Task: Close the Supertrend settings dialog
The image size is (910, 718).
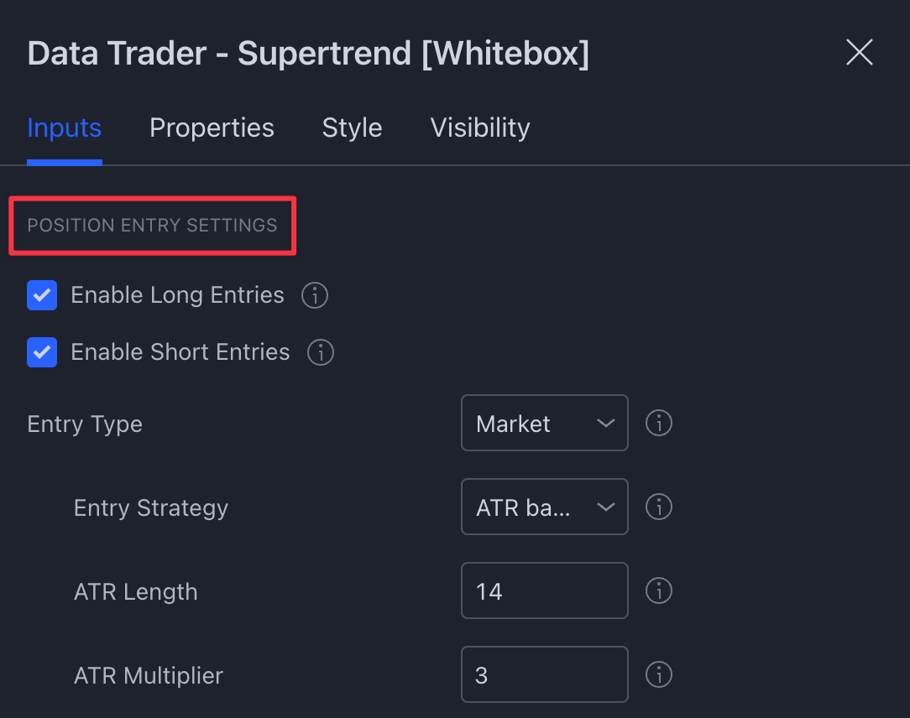Action: 859,52
